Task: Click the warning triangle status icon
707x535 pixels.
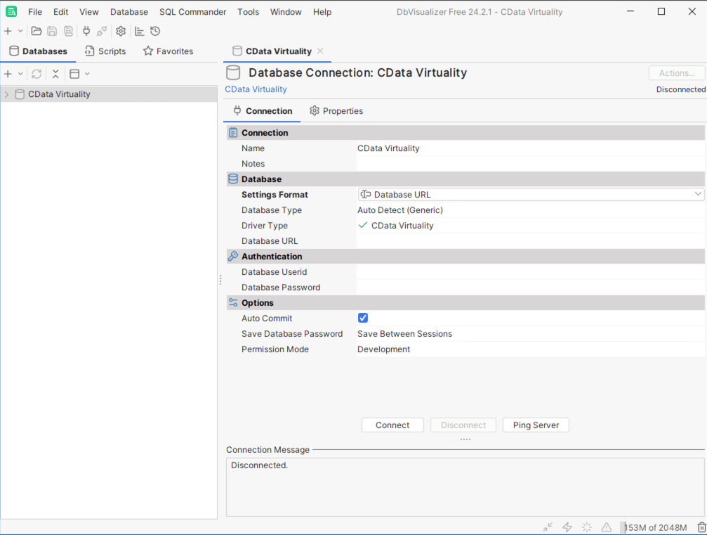Action: click(607, 527)
